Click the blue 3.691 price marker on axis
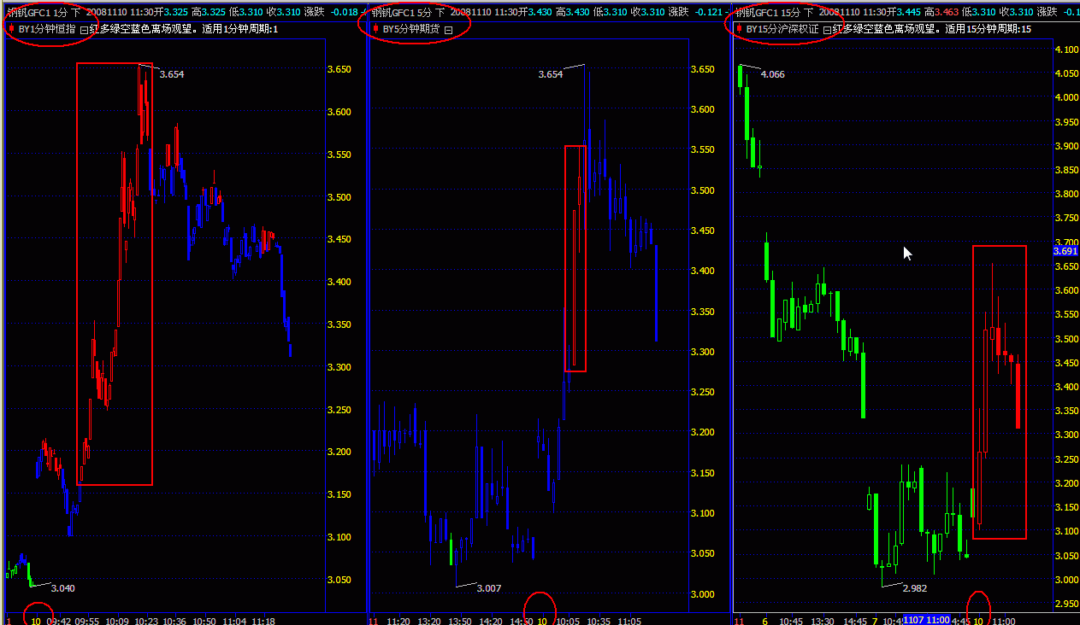This screenshot has height=625, width=1080. pyautogui.click(x=1065, y=251)
